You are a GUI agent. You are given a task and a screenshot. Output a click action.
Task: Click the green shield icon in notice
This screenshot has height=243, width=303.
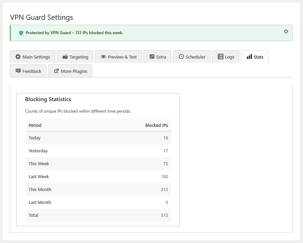[x=21, y=33]
